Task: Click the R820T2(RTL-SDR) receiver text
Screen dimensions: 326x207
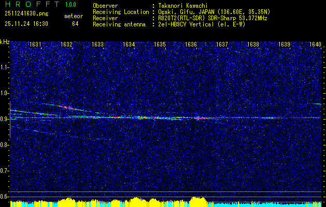Action: click(182, 18)
